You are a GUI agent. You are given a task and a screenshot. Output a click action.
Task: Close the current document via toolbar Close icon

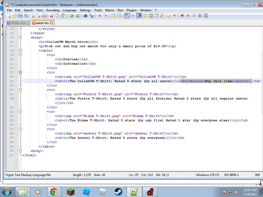(x=32, y=16)
